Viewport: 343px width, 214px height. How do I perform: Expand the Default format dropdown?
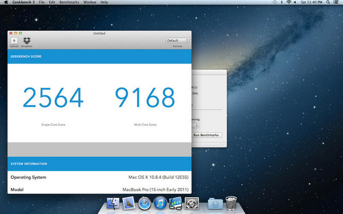(x=177, y=41)
